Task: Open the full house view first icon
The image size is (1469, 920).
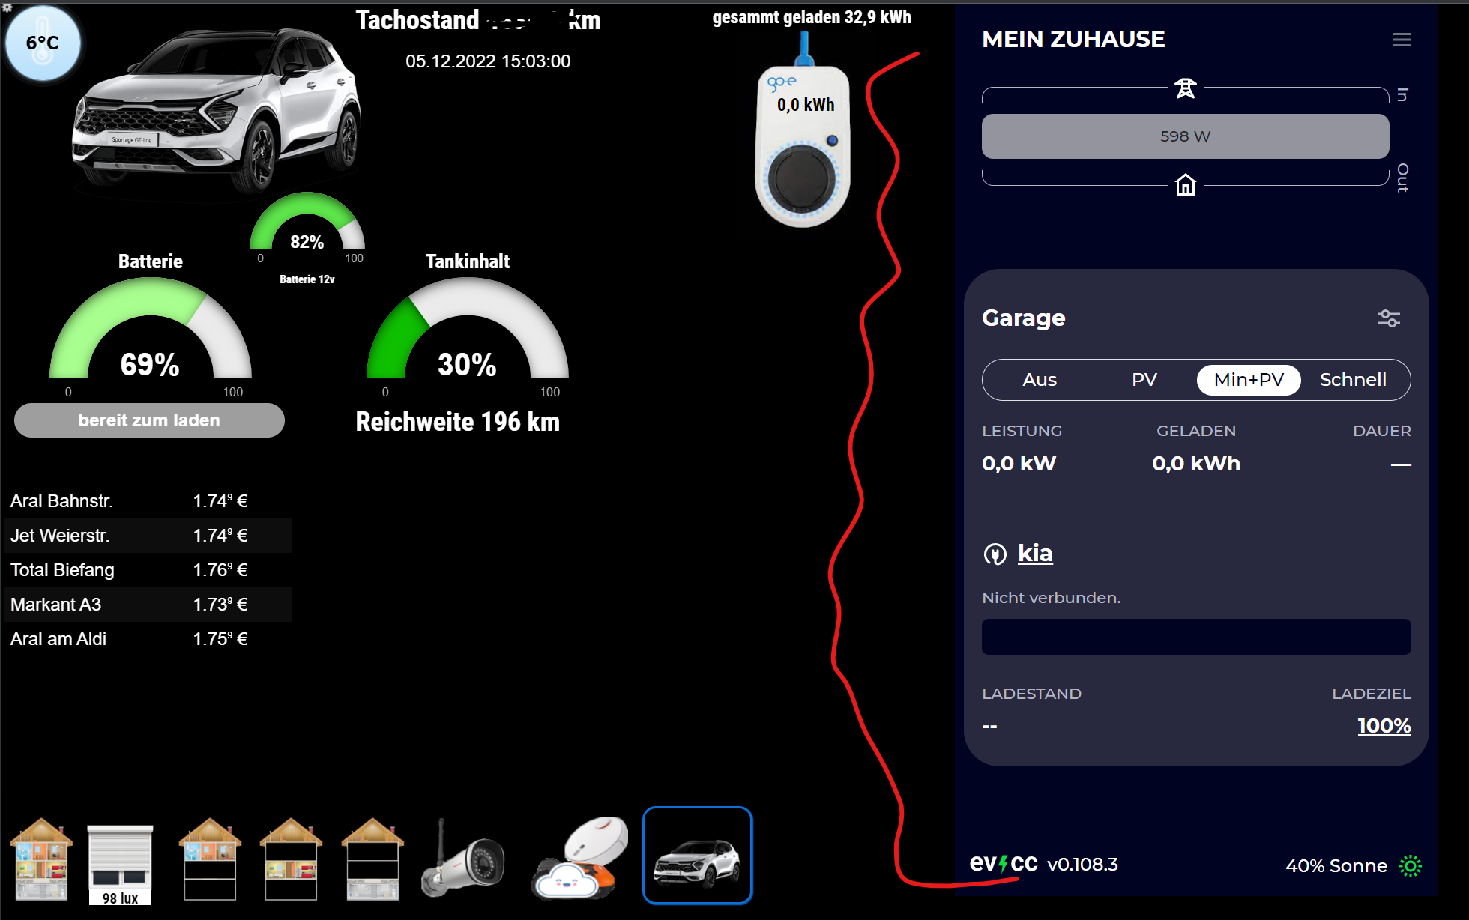Action: tap(41, 859)
